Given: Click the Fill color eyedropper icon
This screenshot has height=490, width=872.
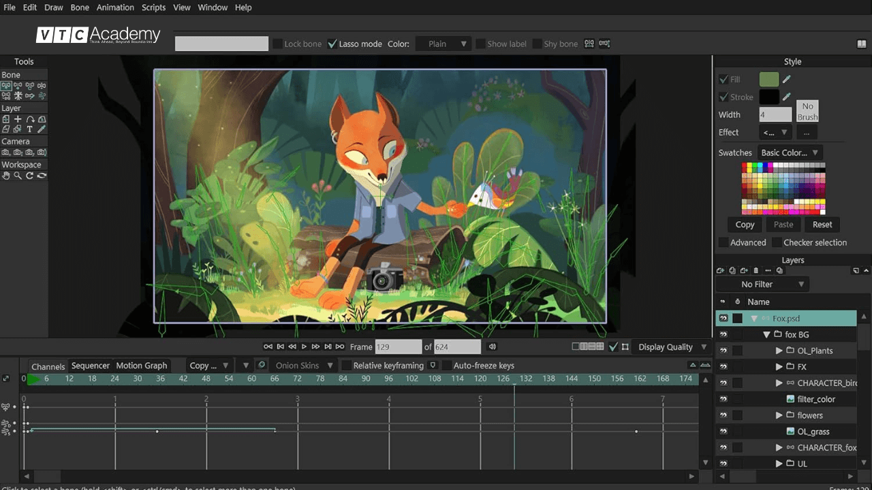Looking at the screenshot, I should pos(787,80).
